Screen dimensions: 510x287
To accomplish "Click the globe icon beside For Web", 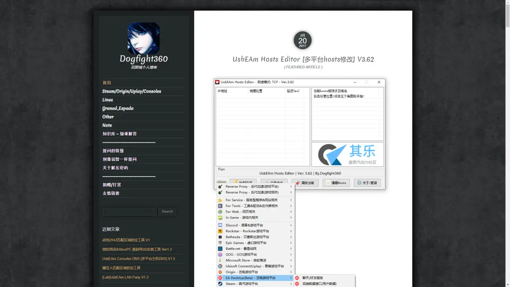I will 220,212.
